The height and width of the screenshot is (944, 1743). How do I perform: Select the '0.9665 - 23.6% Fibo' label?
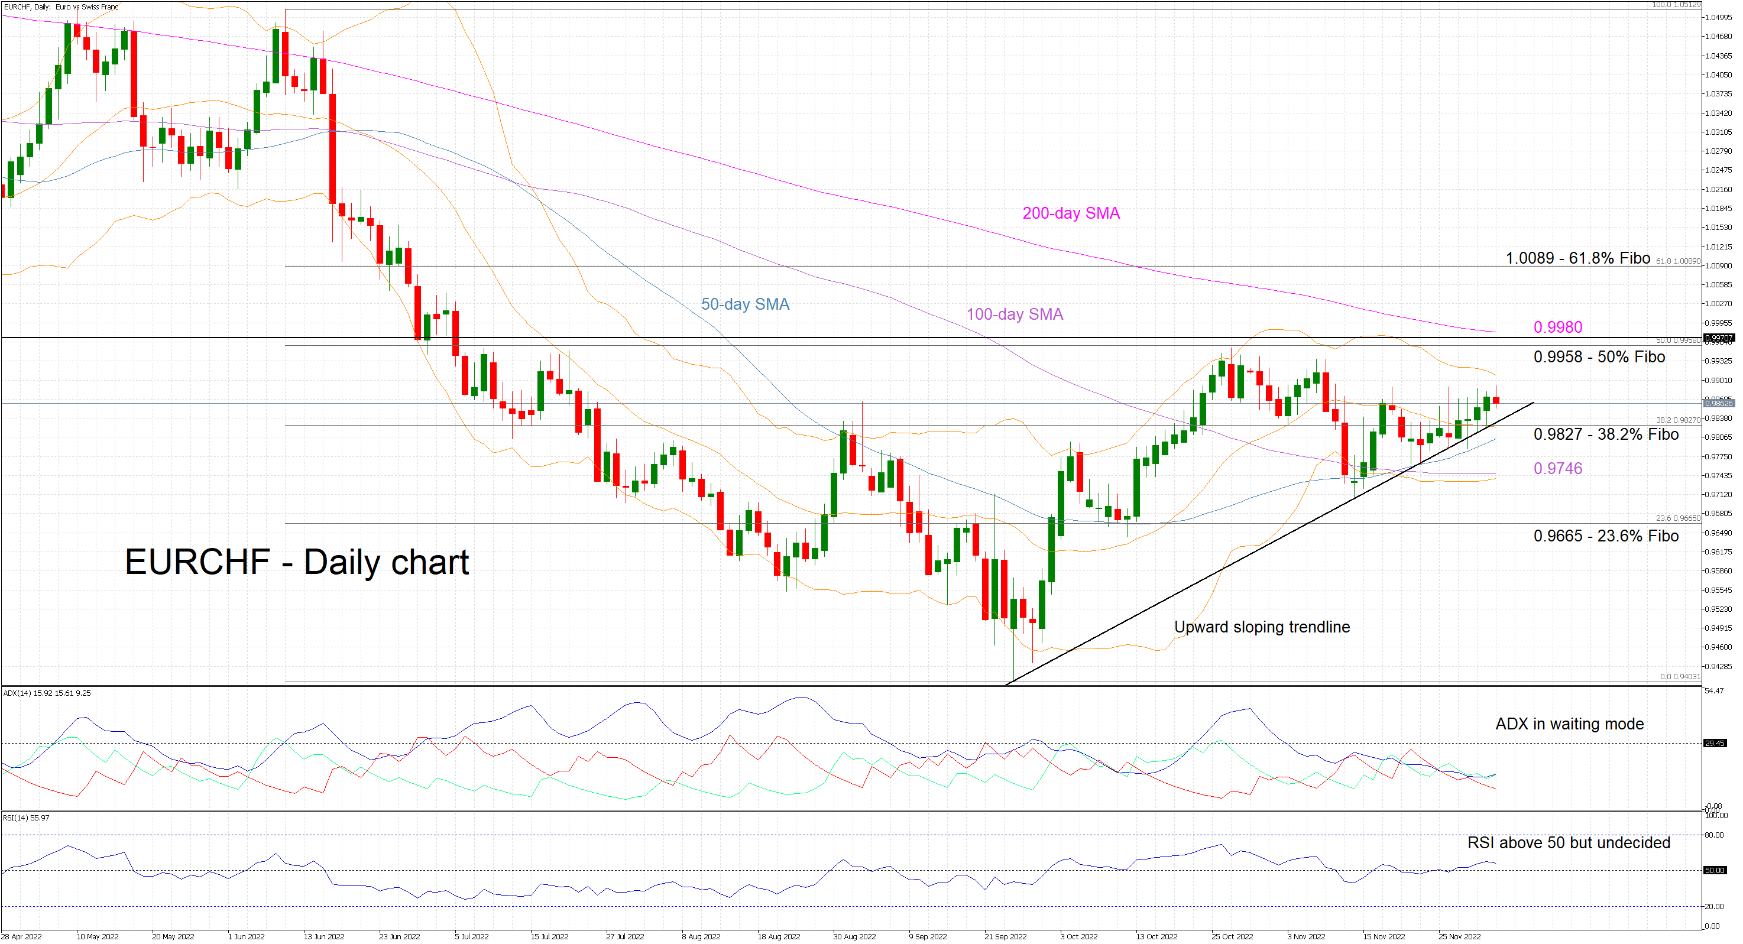pyautogui.click(x=1605, y=536)
